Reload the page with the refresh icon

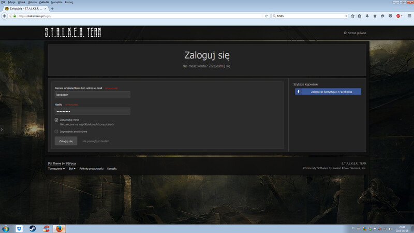coord(267,16)
